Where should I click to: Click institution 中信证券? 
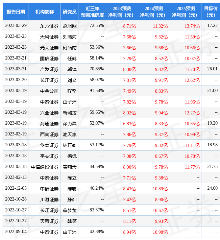[49, 189]
